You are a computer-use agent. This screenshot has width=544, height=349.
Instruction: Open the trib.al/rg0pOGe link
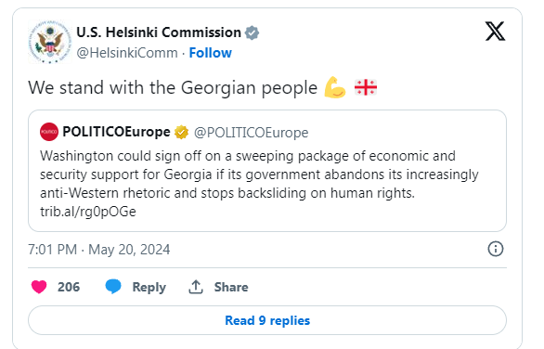tap(88, 212)
